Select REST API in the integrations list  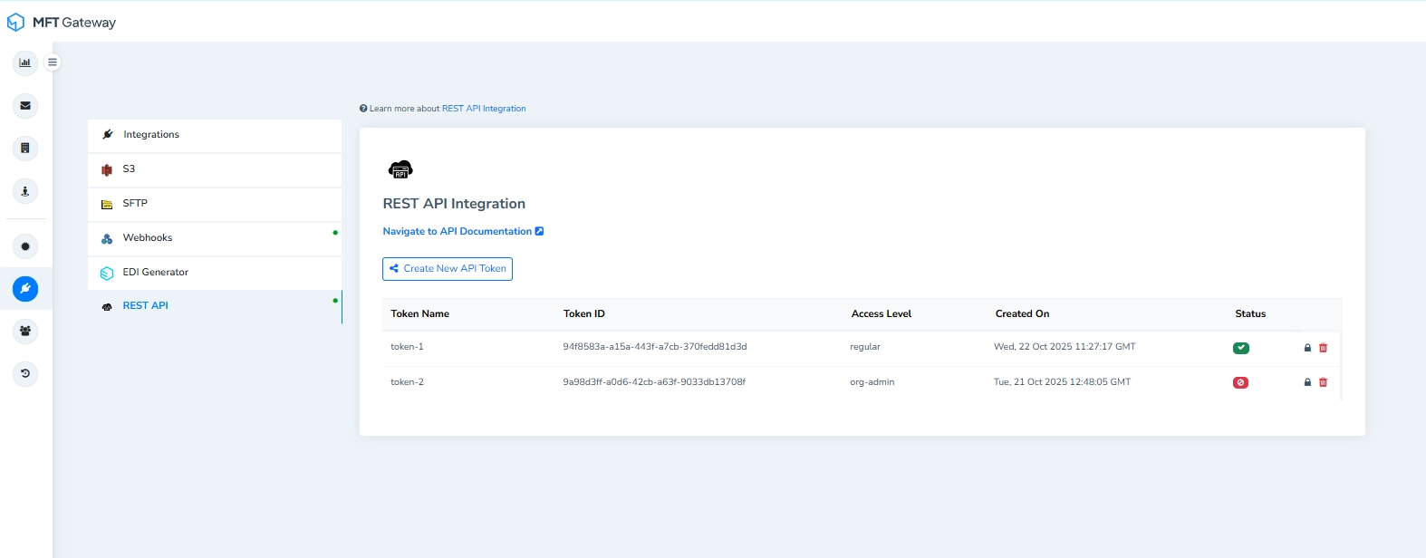[215, 306]
